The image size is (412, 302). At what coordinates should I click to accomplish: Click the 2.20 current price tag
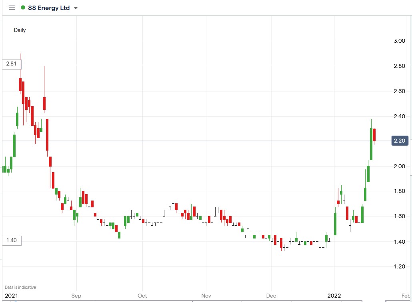coord(399,141)
